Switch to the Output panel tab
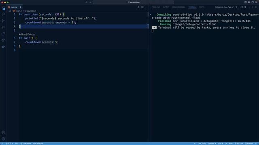The width and height of the screenshot is (259, 145). pyautogui.click(x=166, y=7)
